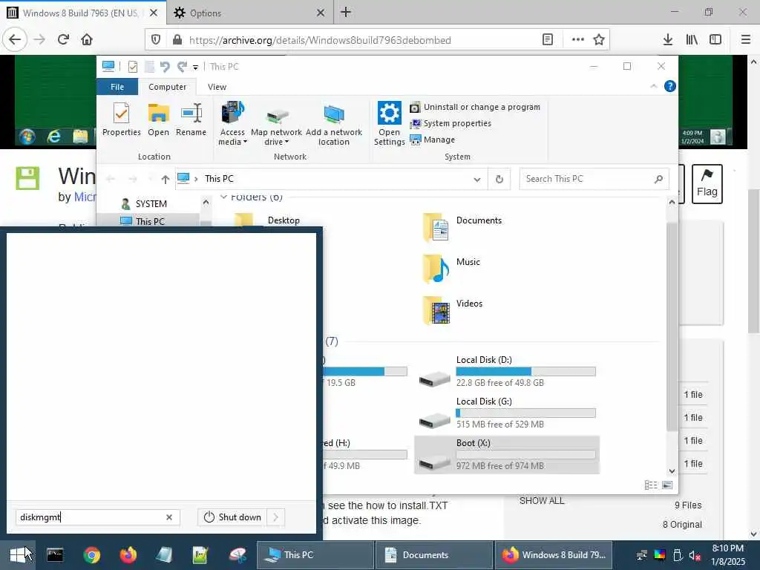Screen dimensions: 760x570
Task: Click the Explorer help question mark icon
Action: (x=670, y=86)
